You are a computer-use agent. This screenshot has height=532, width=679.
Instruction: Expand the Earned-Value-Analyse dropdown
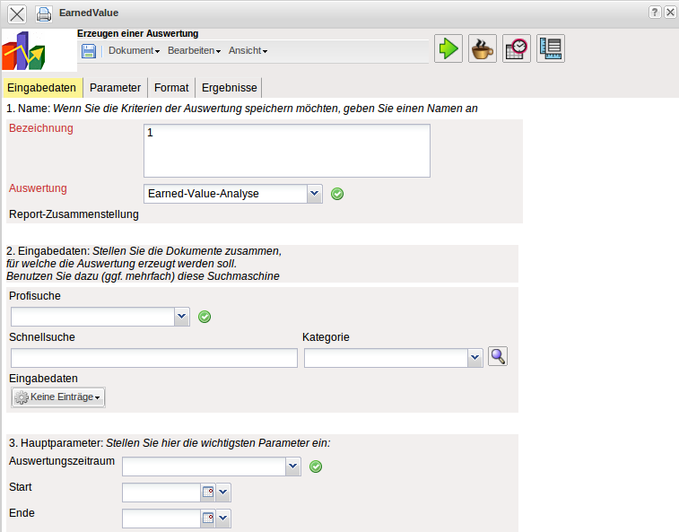[x=314, y=194]
